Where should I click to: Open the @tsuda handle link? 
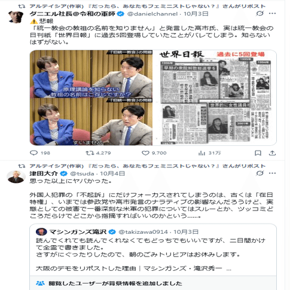(x=82, y=173)
